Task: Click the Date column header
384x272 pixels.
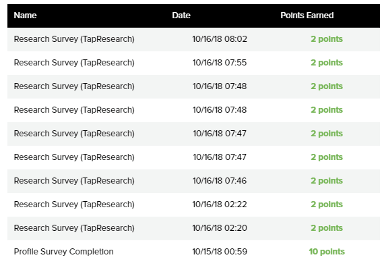Action: (x=181, y=16)
